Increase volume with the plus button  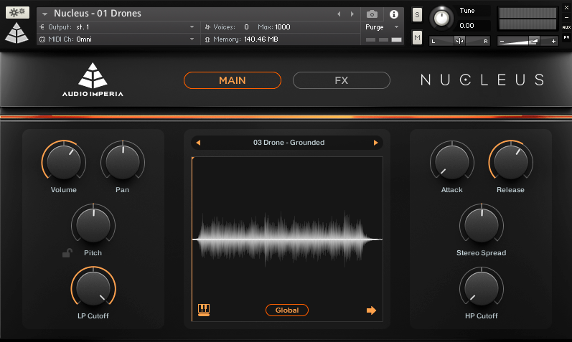tap(553, 41)
